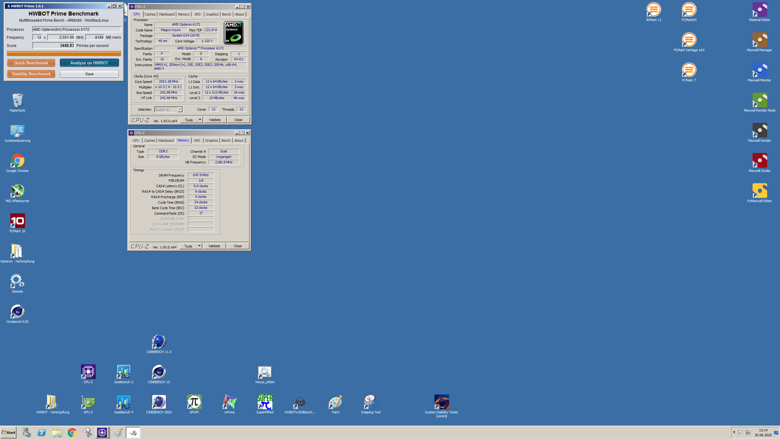Show hidden tray icons arrow
Viewport: 780px width, 439px height.
click(734, 432)
